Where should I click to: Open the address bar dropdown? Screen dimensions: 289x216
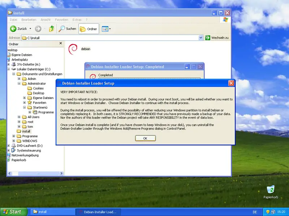[x=201, y=38]
